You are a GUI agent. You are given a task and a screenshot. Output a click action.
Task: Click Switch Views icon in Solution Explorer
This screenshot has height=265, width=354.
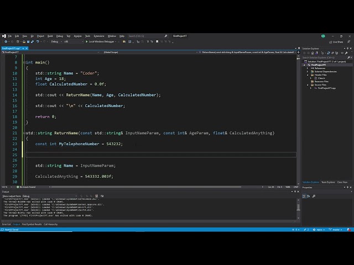click(x=316, y=53)
